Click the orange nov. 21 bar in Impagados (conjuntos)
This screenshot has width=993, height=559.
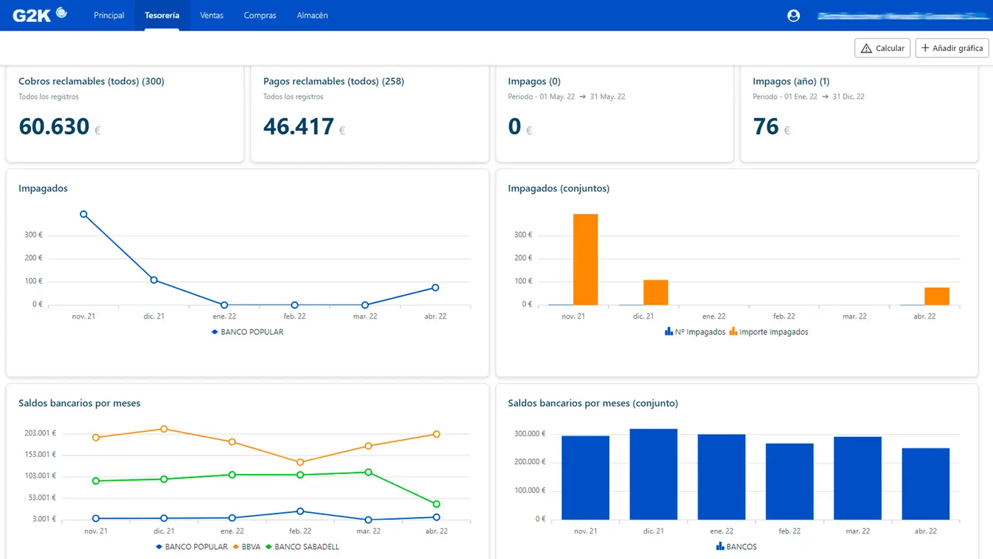[x=585, y=260]
